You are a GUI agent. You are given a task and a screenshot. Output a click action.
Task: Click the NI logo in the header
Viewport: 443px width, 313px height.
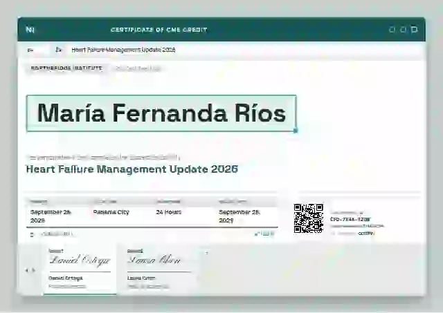tap(30, 30)
